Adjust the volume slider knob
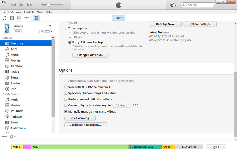The height and width of the screenshot is (153, 237). click(48, 5)
